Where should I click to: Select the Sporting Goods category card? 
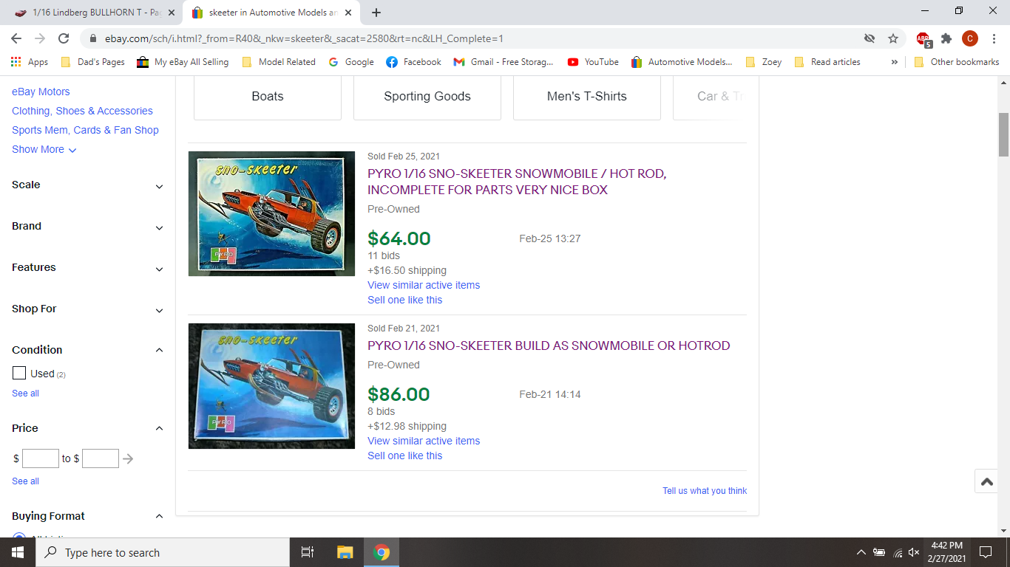427,97
